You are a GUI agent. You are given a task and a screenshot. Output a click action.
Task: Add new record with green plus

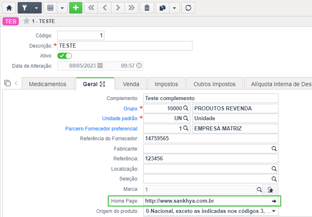76,8
